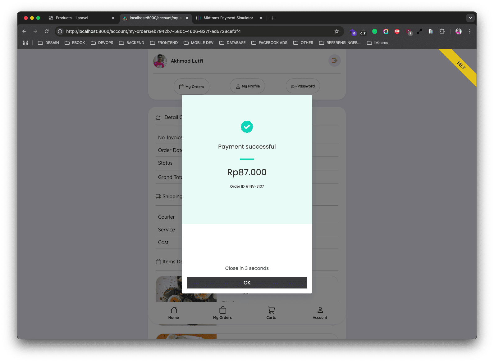Open a new browser tab
Image resolution: width=494 pixels, height=362 pixels.
tap(272, 18)
